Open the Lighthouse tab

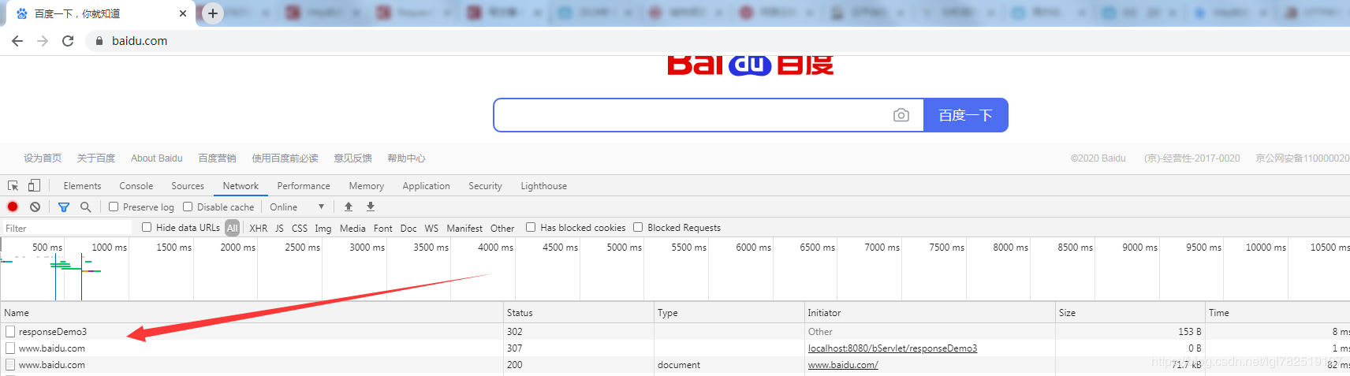click(543, 186)
